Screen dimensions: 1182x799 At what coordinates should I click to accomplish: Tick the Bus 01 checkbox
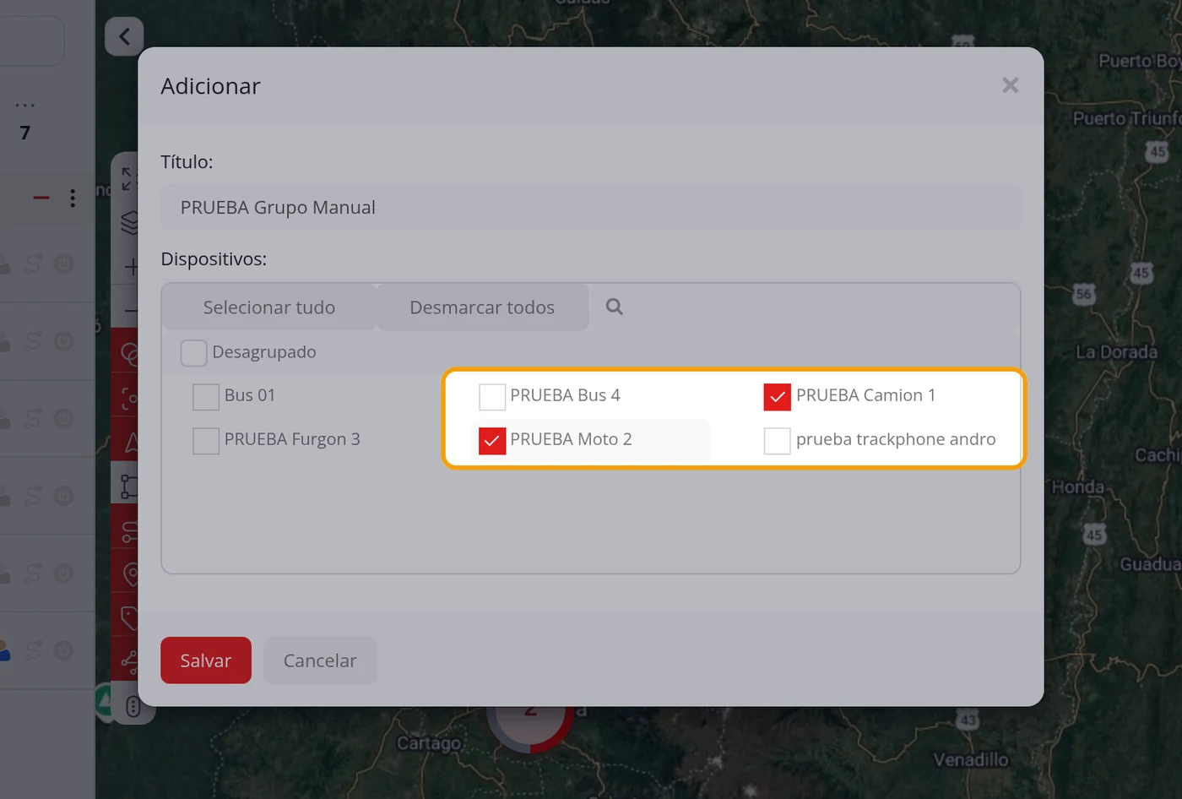click(206, 396)
